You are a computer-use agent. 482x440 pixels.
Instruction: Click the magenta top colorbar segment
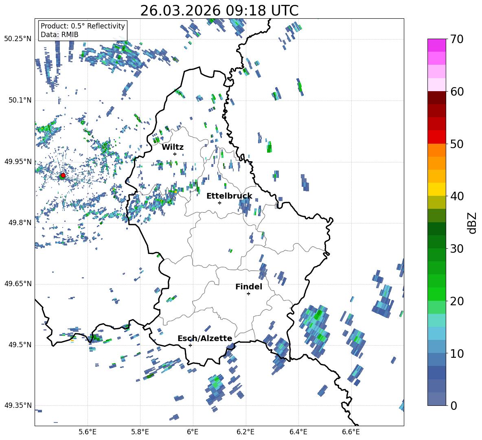tap(437, 45)
